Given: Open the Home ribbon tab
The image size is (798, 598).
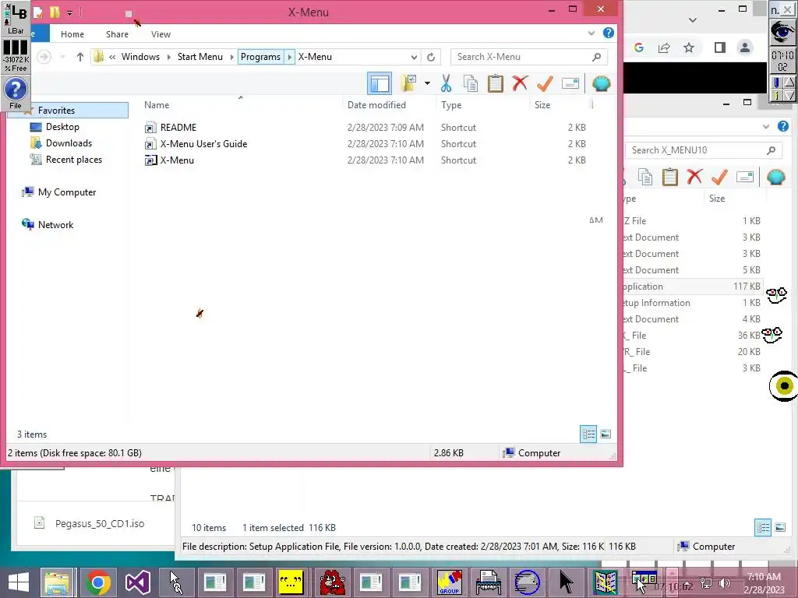Looking at the screenshot, I should (x=72, y=34).
